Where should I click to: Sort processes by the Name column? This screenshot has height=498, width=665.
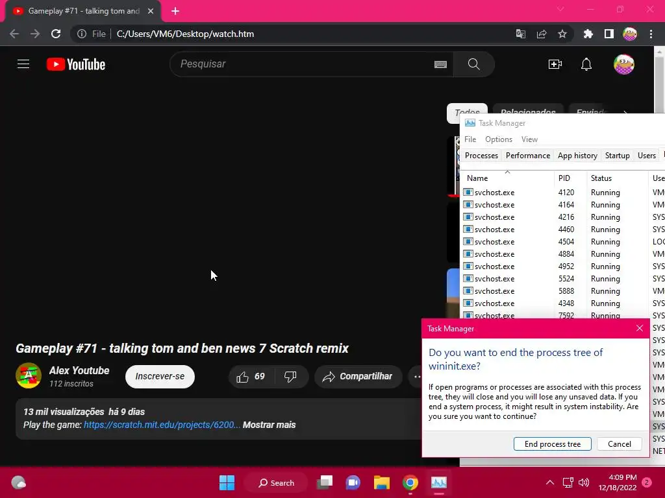tap(508, 178)
